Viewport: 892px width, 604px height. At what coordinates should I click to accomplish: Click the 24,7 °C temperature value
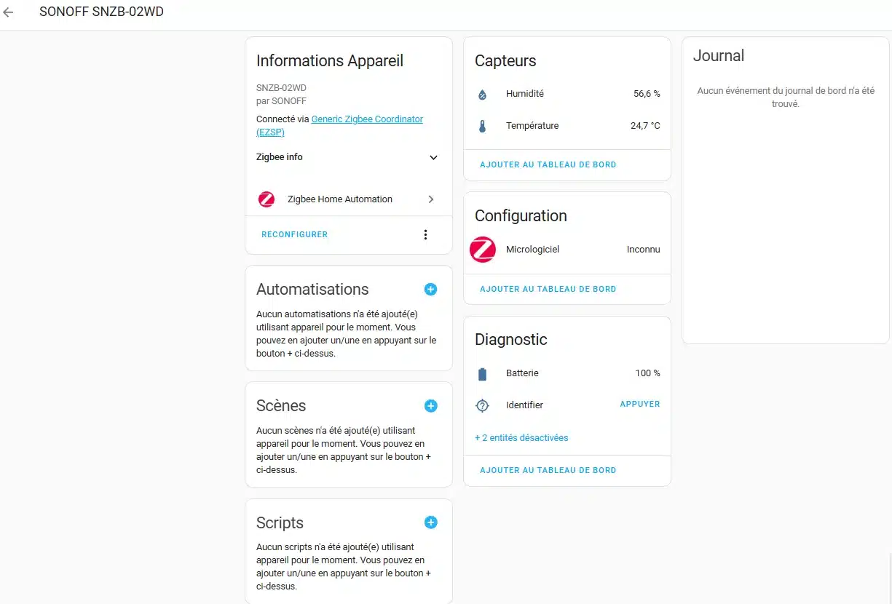pyautogui.click(x=645, y=126)
